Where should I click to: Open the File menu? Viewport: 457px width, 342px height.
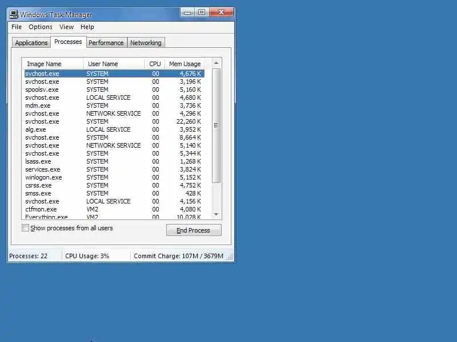17,27
